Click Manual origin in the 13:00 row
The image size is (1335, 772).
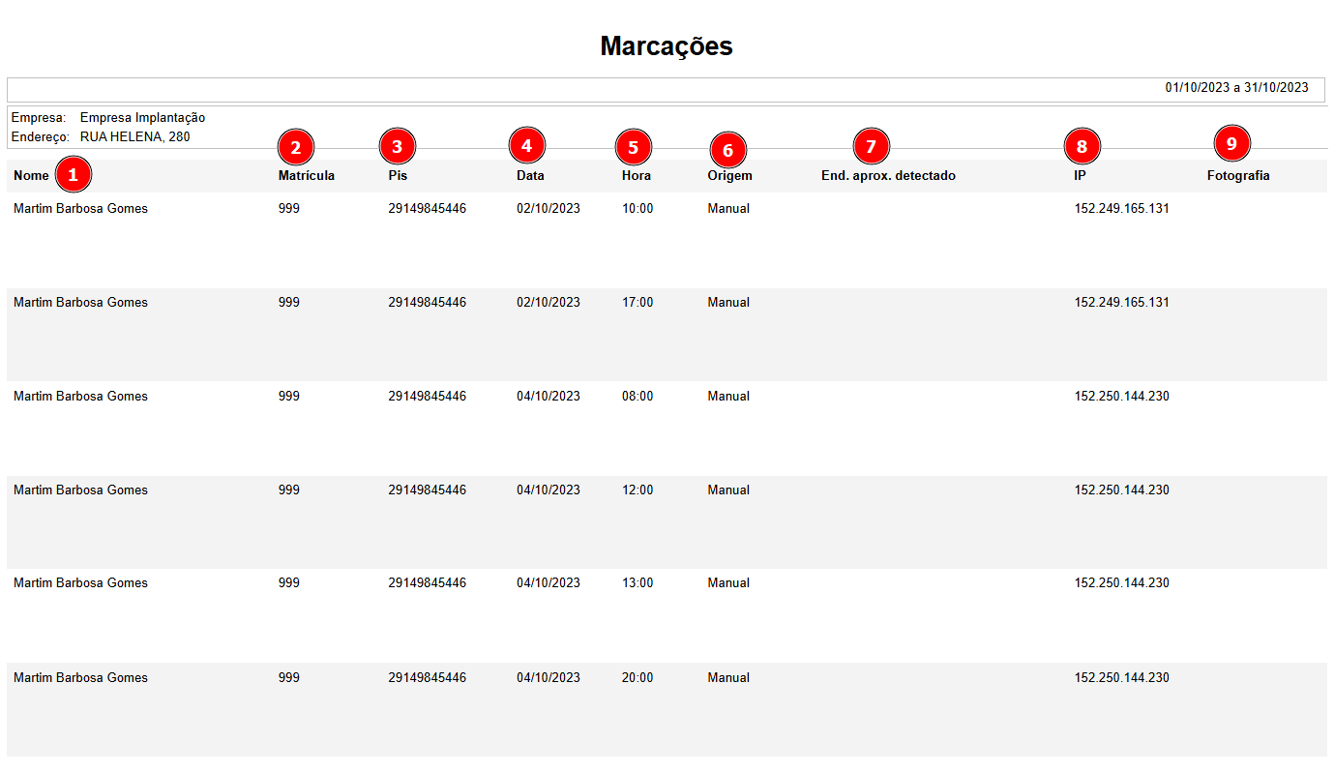click(x=728, y=583)
